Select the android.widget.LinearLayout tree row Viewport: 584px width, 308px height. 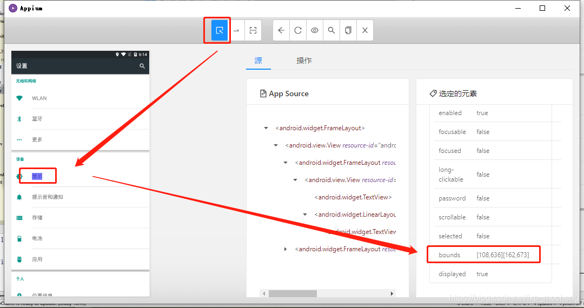point(355,215)
